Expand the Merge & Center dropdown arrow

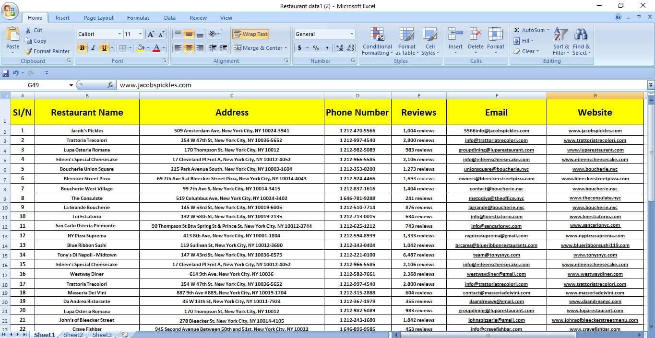point(286,48)
